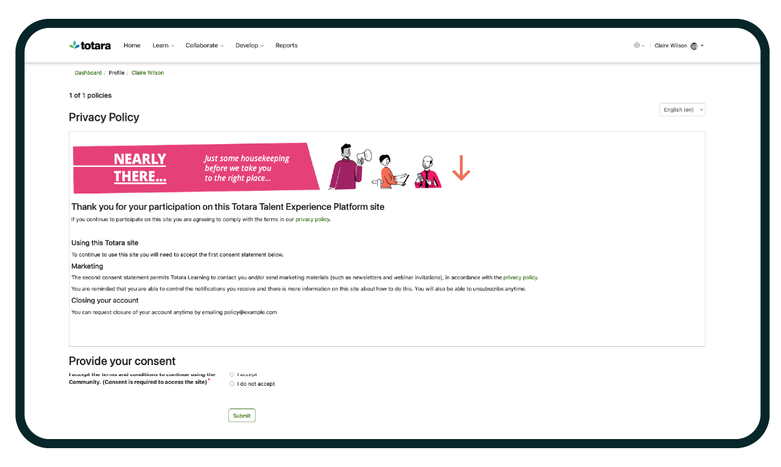
Task: Click the Profile breadcrumb item
Action: point(116,73)
